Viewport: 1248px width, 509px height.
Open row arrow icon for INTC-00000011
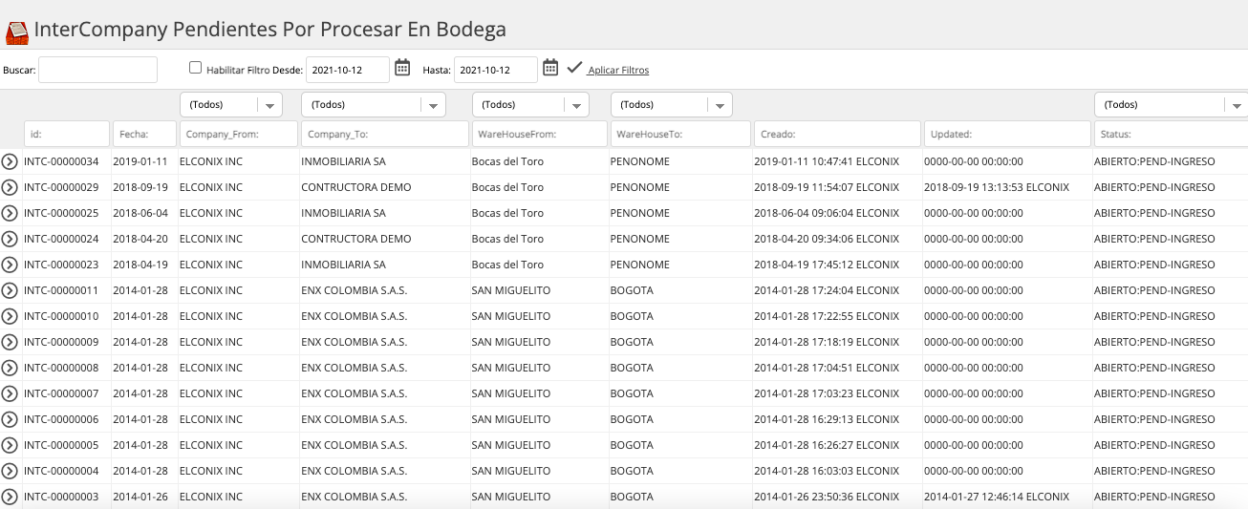coord(10,290)
